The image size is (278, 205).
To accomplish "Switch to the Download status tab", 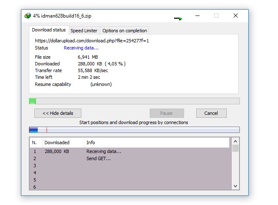I will 49,30.
